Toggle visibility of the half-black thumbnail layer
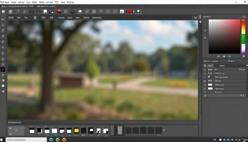248x142 pixels. [205, 77]
